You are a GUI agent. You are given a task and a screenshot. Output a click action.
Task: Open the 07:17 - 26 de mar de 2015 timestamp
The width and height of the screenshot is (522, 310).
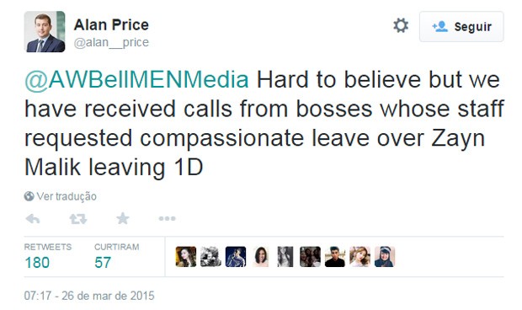coord(89,296)
